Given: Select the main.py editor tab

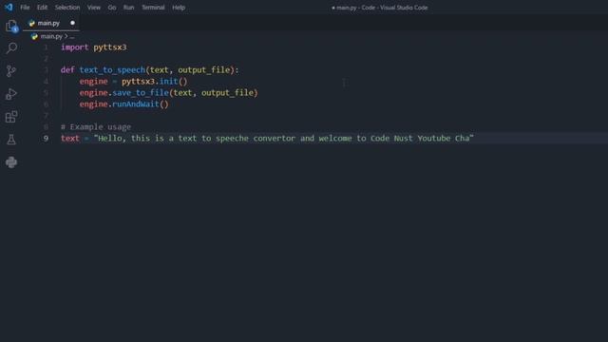Looking at the screenshot, I should [x=51, y=23].
